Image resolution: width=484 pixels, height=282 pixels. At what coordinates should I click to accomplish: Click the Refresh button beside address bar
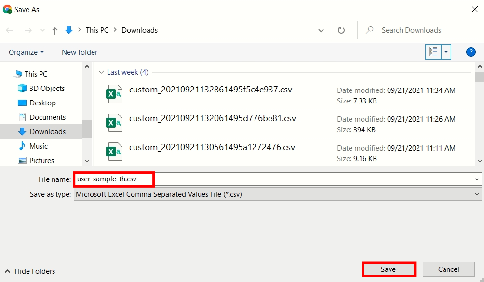(341, 30)
